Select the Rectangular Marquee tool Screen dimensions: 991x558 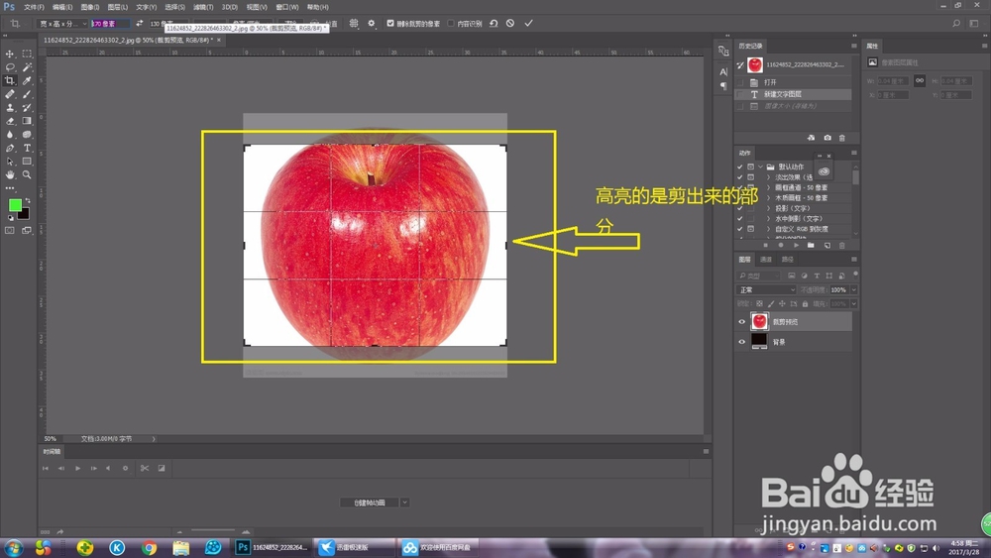pyautogui.click(x=27, y=54)
